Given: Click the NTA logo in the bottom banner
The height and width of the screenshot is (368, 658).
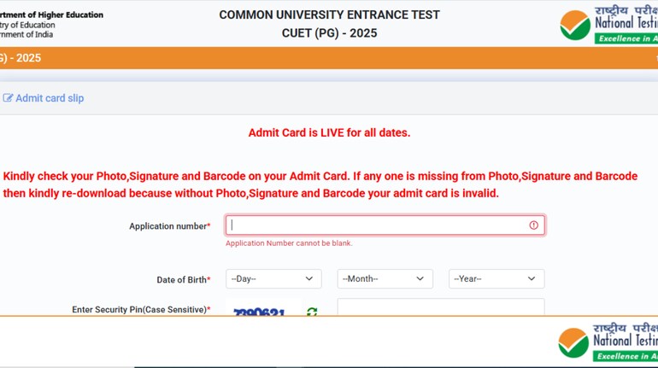Looking at the screenshot, I should 608,342.
